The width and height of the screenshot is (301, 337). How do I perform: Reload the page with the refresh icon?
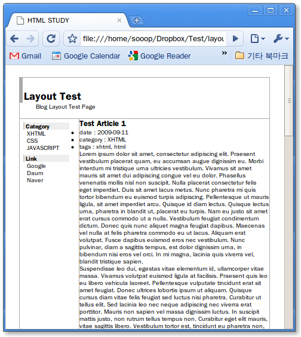tap(51, 39)
